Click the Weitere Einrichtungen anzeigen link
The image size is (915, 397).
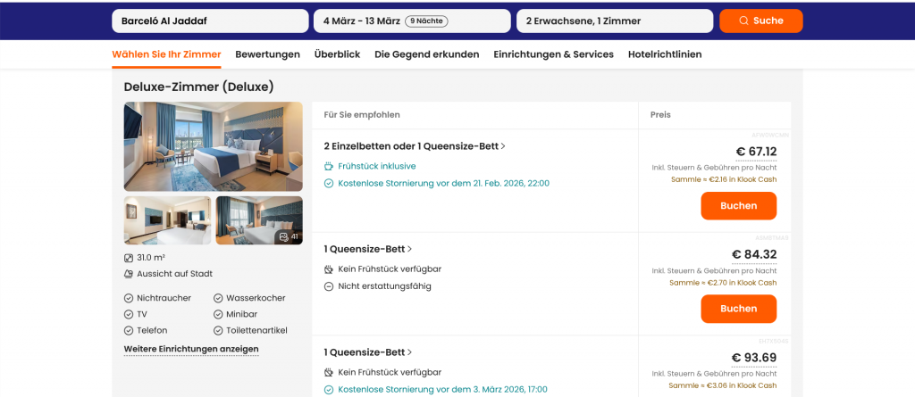point(191,349)
